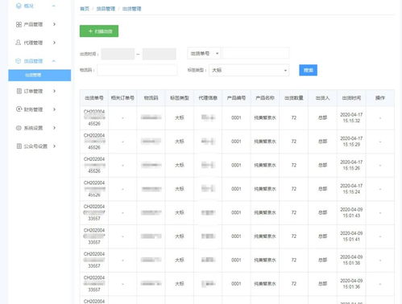
Task: Click the 操作 column header
Action: point(380,98)
